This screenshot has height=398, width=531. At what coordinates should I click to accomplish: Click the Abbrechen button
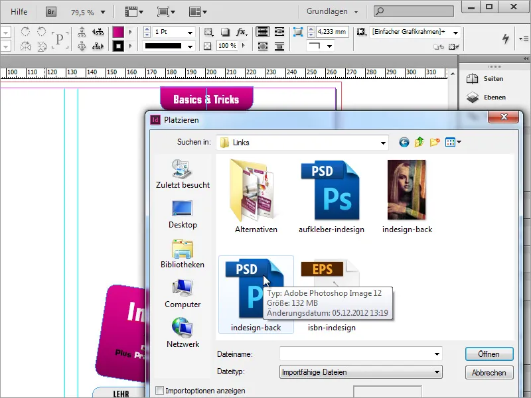coord(489,373)
